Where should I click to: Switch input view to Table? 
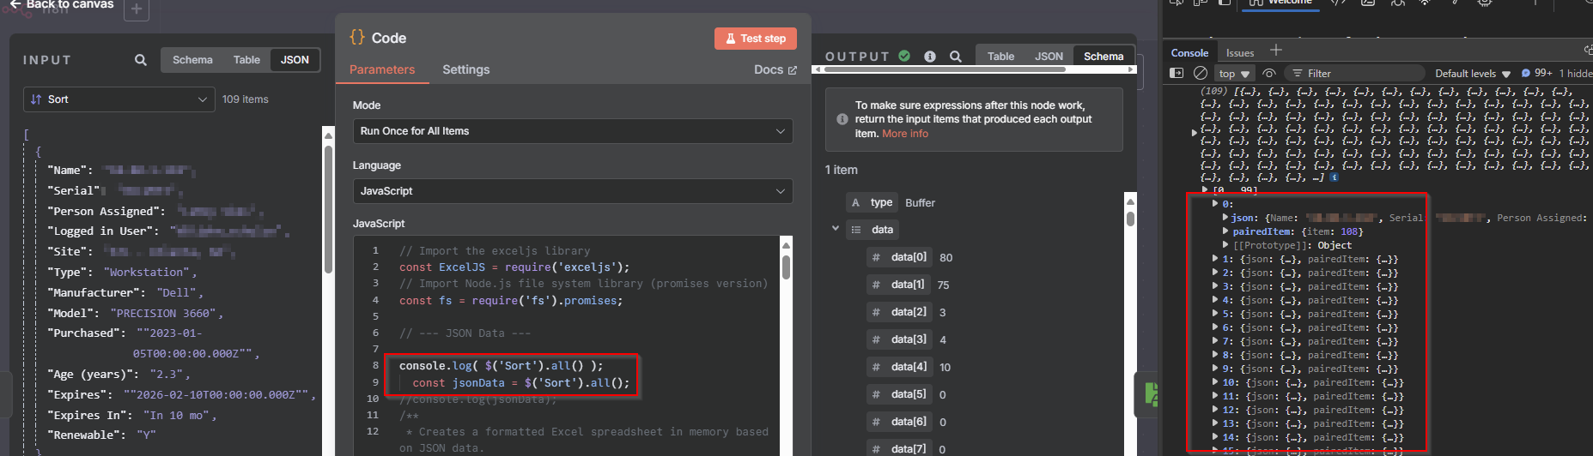246,60
